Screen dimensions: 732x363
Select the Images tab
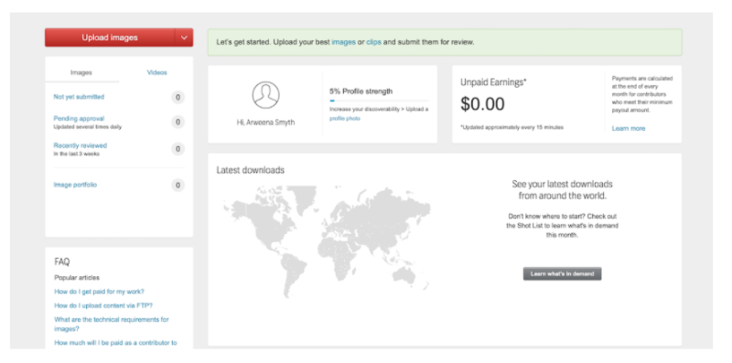pyautogui.click(x=81, y=72)
